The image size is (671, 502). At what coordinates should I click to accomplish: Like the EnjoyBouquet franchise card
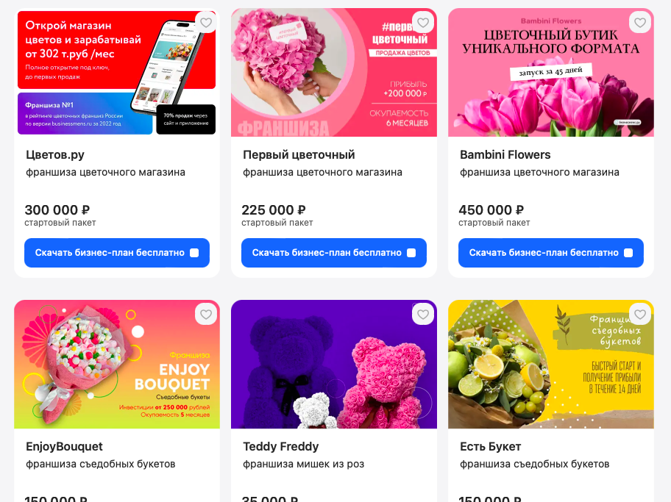[x=206, y=315]
